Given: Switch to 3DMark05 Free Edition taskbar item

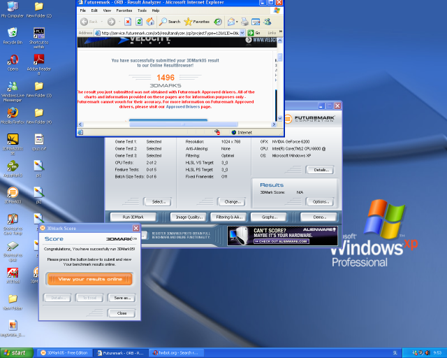Looking at the screenshot, I should (65, 353).
